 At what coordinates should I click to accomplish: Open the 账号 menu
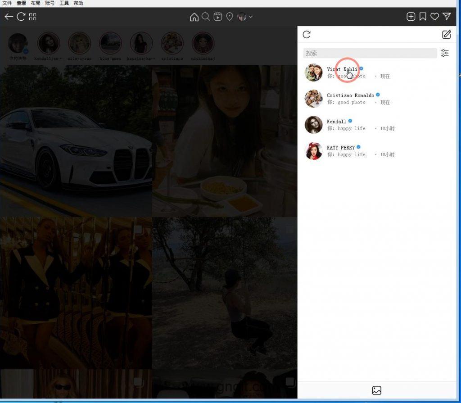[50, 3]
